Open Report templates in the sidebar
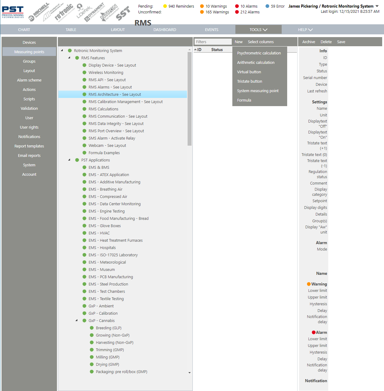This screenshot has width=384, height=391. coord(29,146)
